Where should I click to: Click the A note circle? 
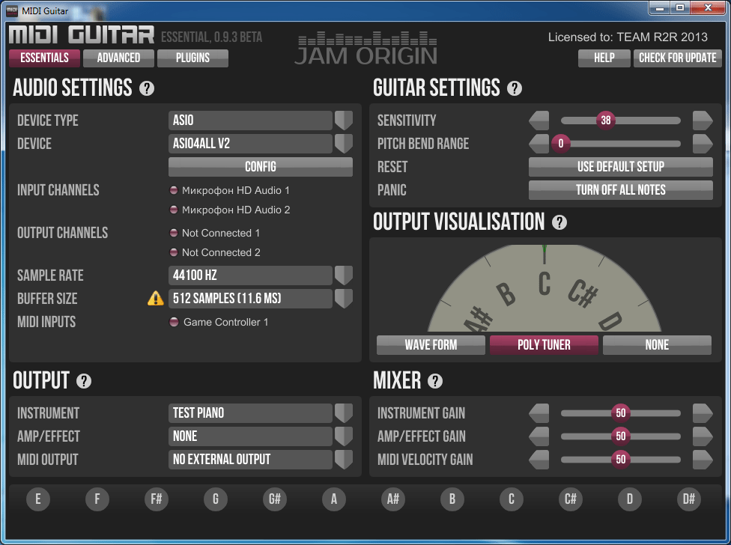click(334, 499)
